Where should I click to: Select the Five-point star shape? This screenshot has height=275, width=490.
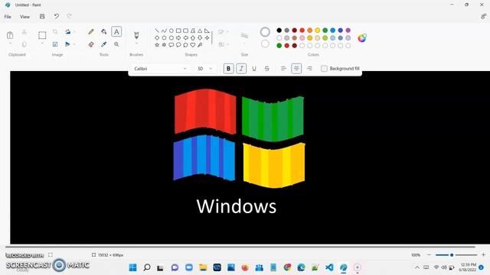click(x=157, y=45)
